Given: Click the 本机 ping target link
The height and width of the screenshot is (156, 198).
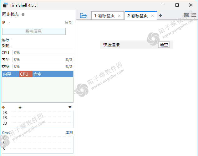Looking at the screenshot, I should pos(69,133).
